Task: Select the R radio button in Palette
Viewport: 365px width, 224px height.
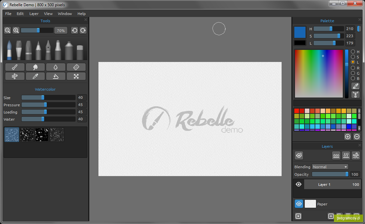Action: (x=353, y=68)
